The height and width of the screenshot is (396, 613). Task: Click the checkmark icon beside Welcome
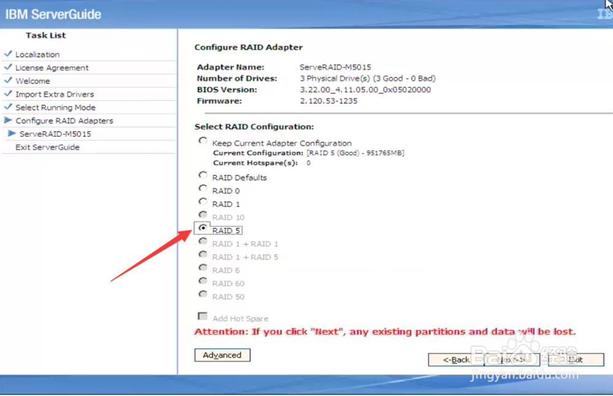point(8,80)
